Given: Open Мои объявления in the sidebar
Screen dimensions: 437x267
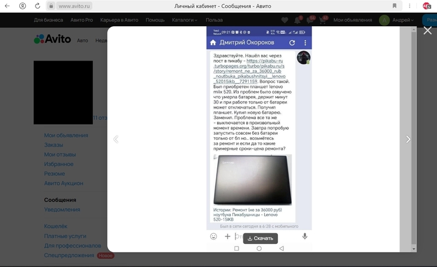Looking at the screenshot, I should (66, 135).
